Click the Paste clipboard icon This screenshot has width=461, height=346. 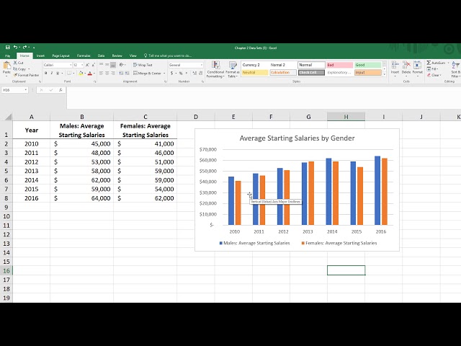[6, 66]
